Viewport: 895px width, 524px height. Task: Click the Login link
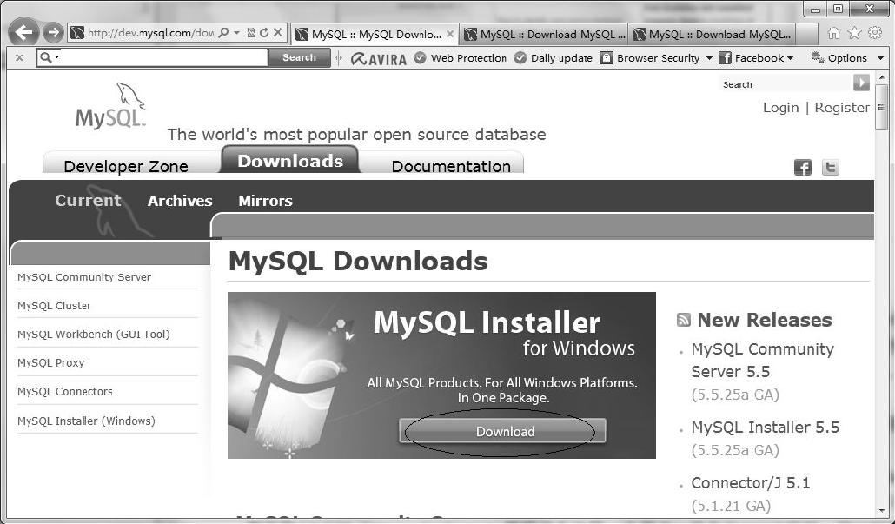(x=781, y=107)
